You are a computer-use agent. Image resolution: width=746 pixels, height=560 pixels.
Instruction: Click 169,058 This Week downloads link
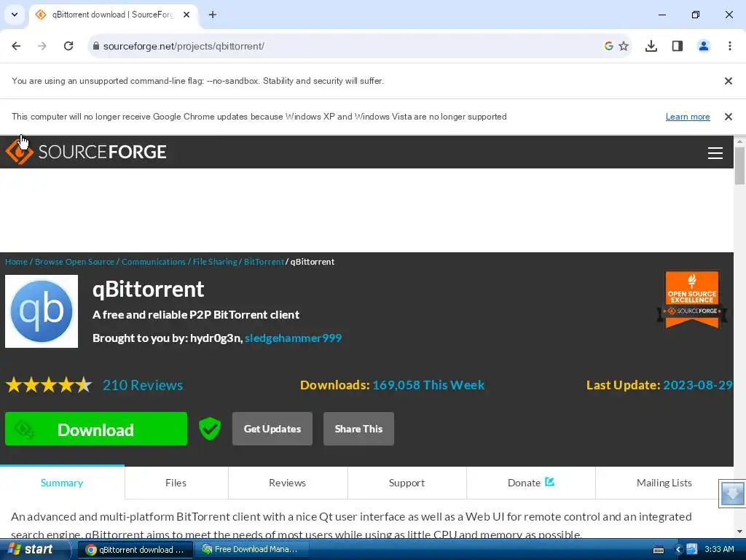pyautogui.click(x=428, y=385)
